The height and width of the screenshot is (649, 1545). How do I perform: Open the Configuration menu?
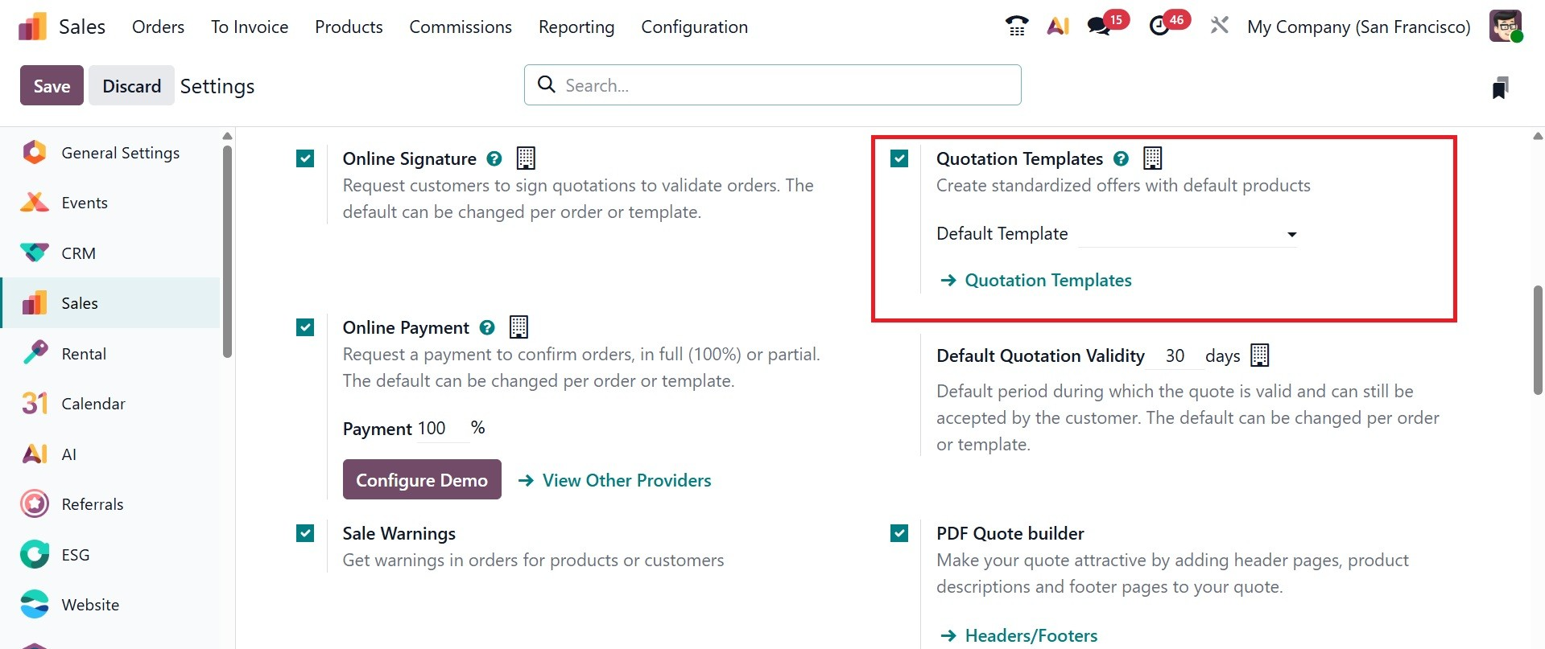click(694, 27)
